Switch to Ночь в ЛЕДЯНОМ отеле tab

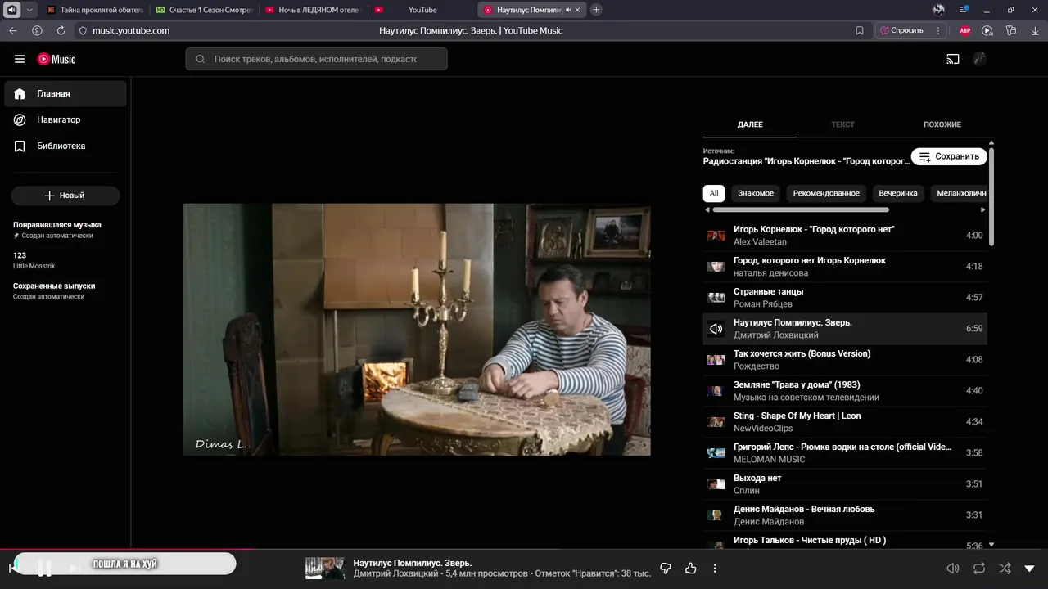314,10
